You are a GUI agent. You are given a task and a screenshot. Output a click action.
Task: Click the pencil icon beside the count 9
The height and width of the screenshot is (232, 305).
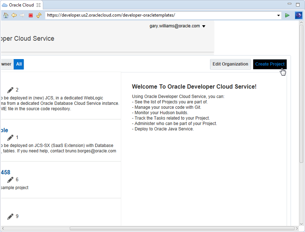pyautogui.click(x=10, y=216)
